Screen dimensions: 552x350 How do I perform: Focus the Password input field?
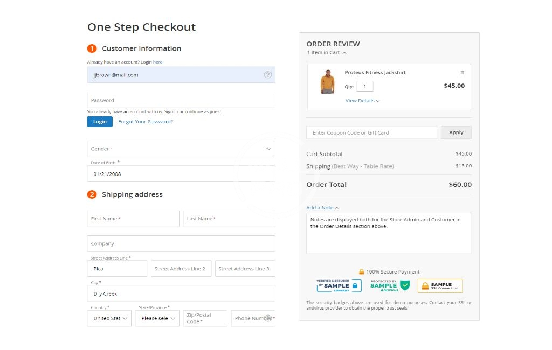click(181, 100)
